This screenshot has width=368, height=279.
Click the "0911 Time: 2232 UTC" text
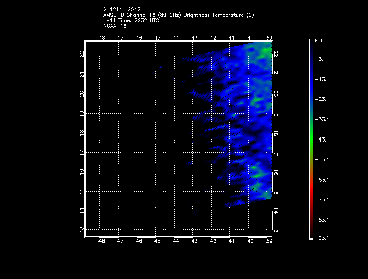point(131,20)
